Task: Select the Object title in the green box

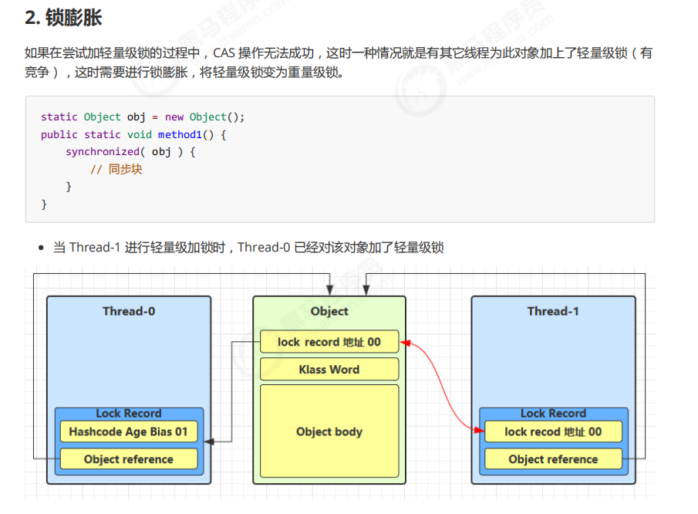Action: [x=329, y=311]
